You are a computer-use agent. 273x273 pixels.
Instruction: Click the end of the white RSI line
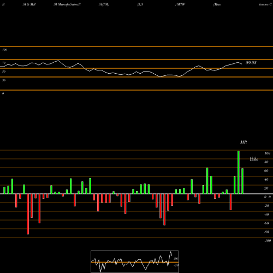[x=242, y=64]
